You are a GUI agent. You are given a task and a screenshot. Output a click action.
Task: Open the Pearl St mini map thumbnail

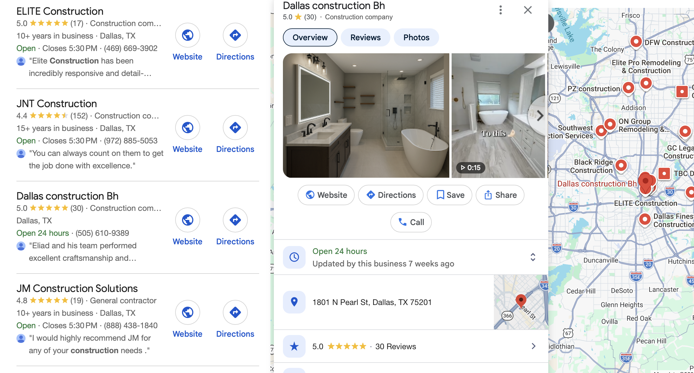[x=521, y=302]
